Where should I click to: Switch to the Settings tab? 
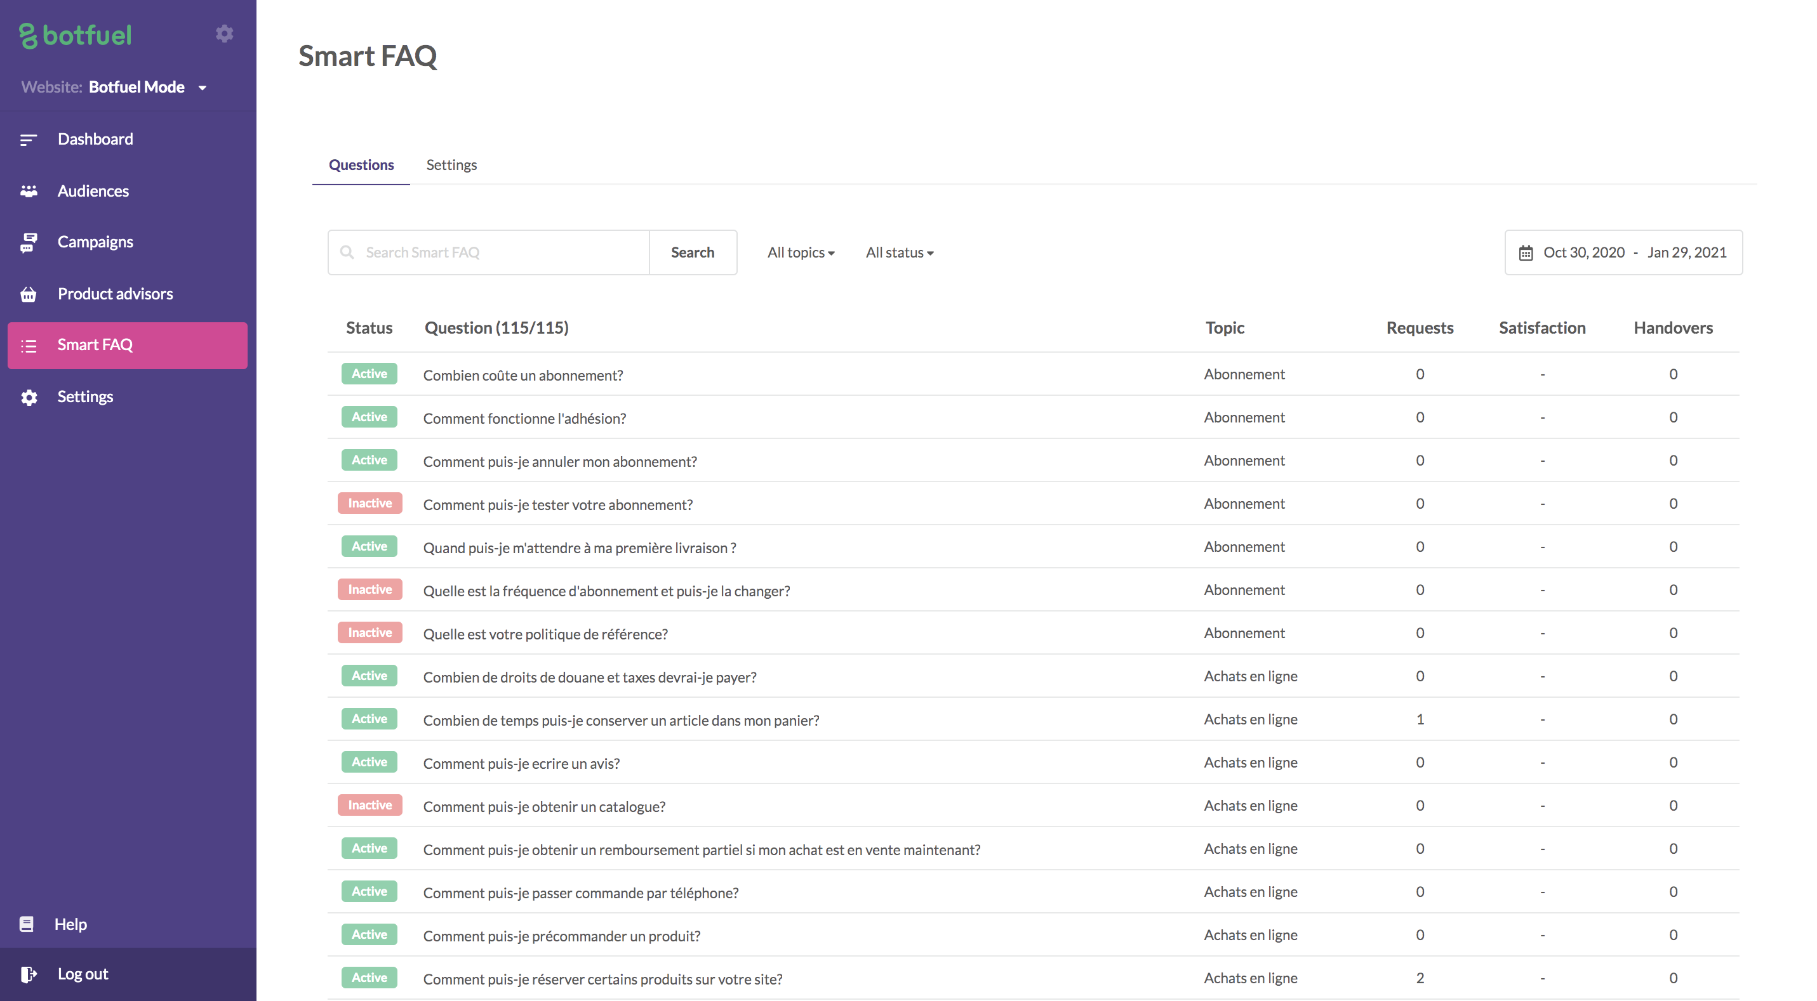click(451, 165)
